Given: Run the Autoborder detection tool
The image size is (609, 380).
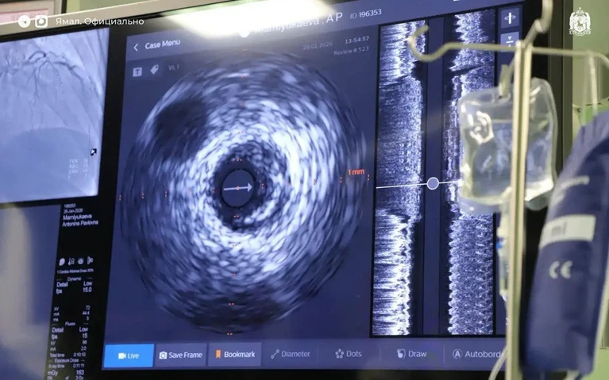Looking at the screenshot, I should 478,354.
